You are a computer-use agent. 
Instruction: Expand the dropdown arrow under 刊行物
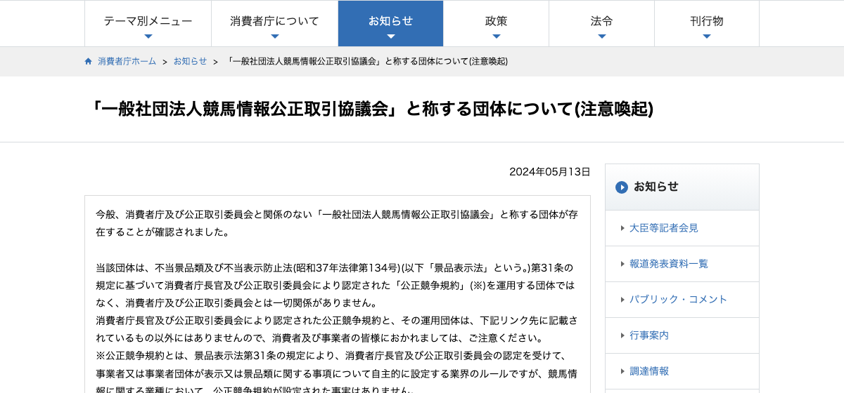[x=707, y=36]
